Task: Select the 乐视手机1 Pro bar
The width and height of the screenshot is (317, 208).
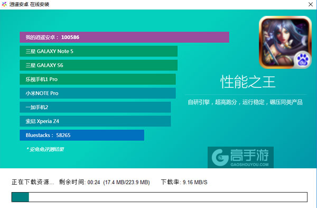Action: pos(98,79)
